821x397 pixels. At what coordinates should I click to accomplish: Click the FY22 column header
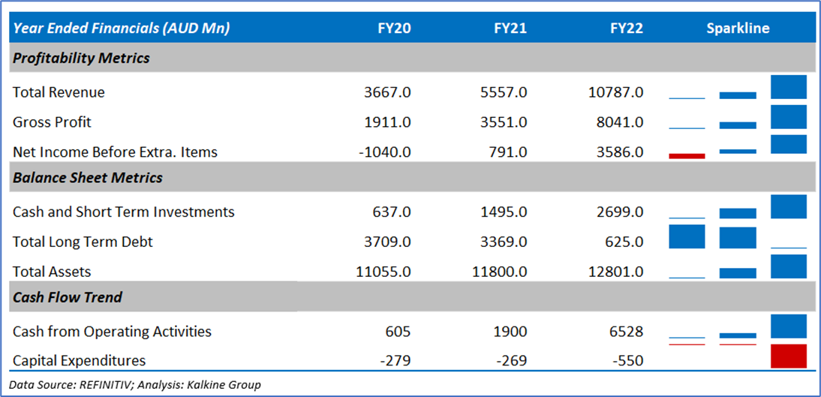click(627, 29)
